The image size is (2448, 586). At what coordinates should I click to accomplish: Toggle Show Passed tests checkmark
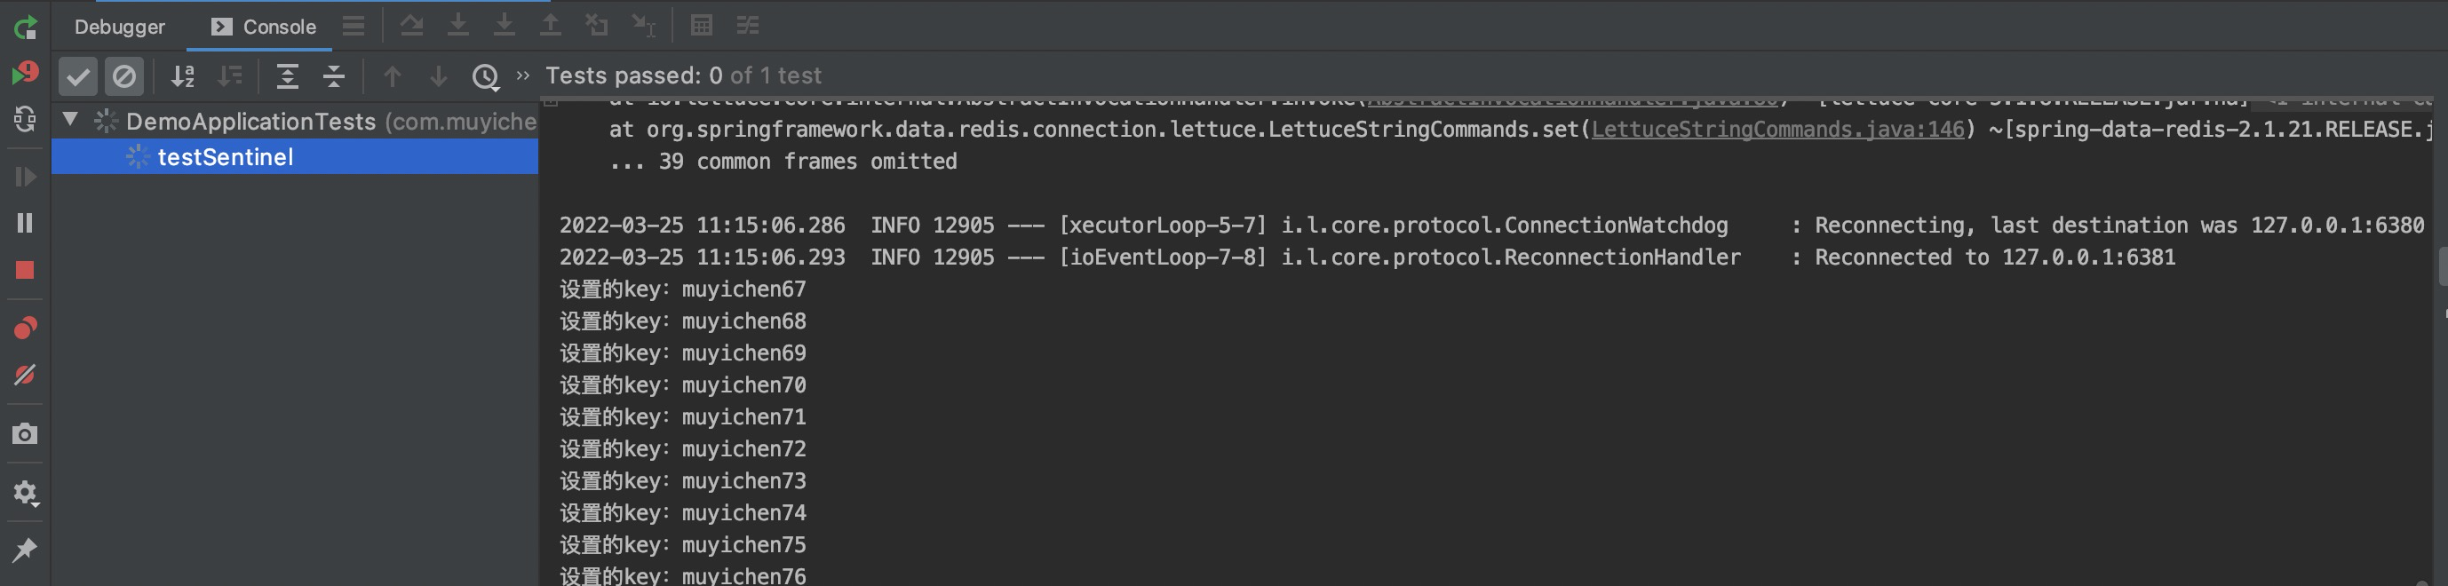click(x=78, y=76)
